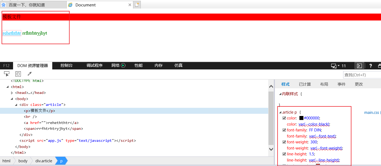Uncheck the color property in .article p rule
Image resolution: width=381 pixels, height=166 pixels.
[x=284, y=118]
